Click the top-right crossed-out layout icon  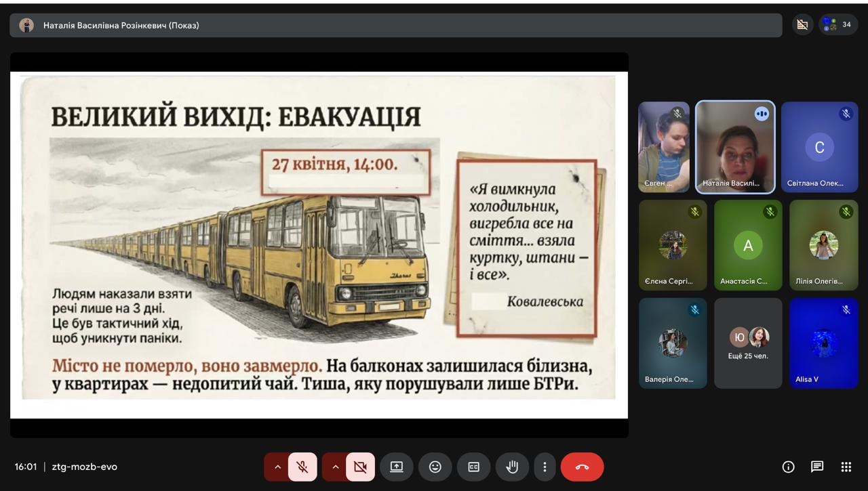pyautogui.click(x=803, y=25)
